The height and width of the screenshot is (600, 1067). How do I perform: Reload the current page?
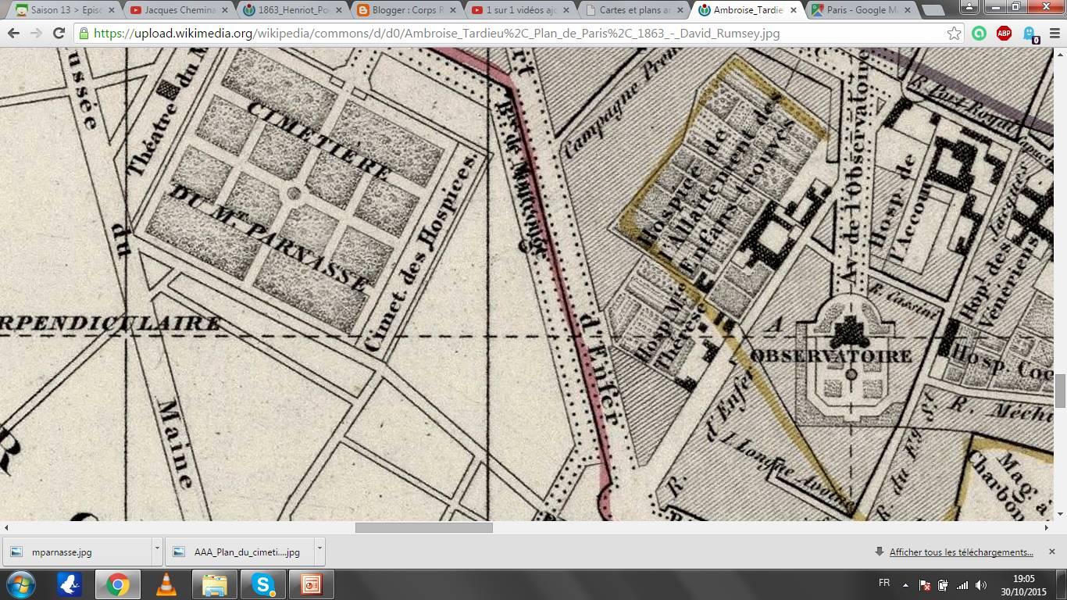(59, 34)
